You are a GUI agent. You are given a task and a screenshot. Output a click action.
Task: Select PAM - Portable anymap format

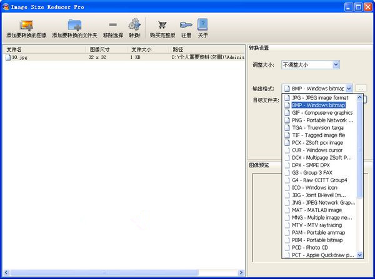pos(319,233)
